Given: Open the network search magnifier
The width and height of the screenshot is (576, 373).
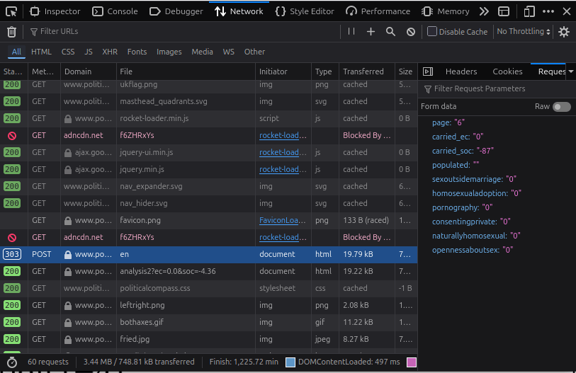Looking at the screenshot, I should [x=390, y=32].
